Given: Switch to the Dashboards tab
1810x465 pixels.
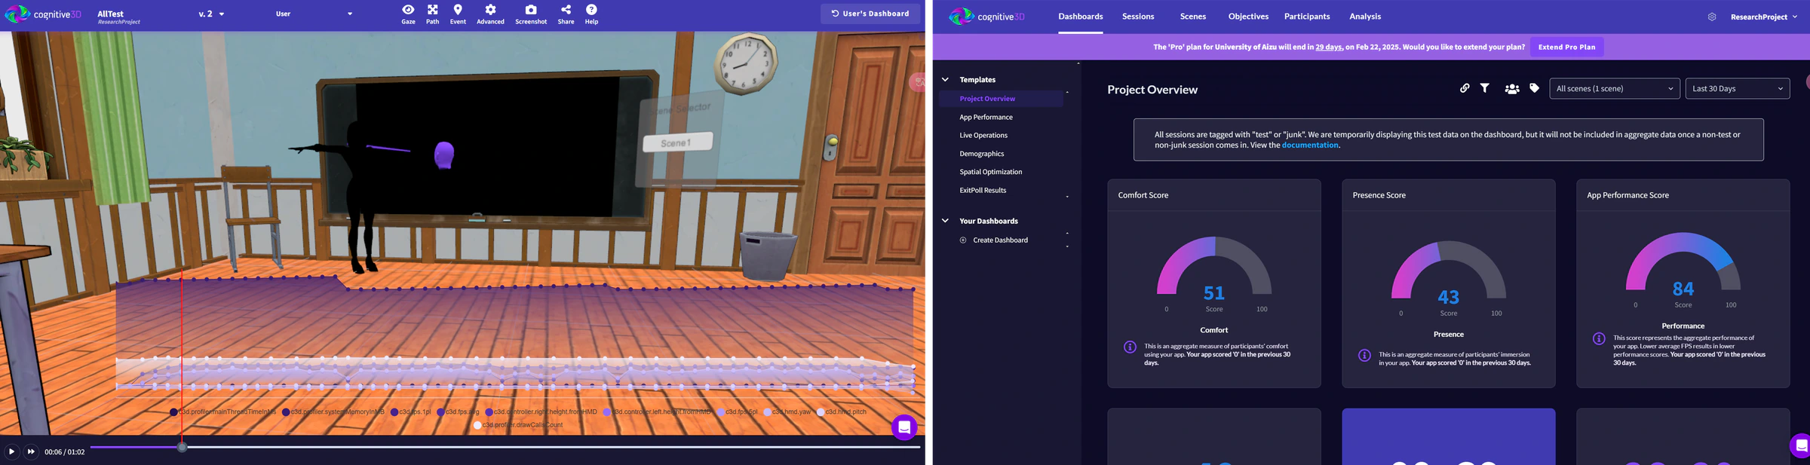Looking at the screenshot, I should coord(1080,17).
